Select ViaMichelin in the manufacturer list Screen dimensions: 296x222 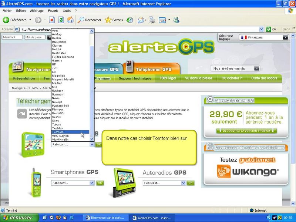coord(70,139)
